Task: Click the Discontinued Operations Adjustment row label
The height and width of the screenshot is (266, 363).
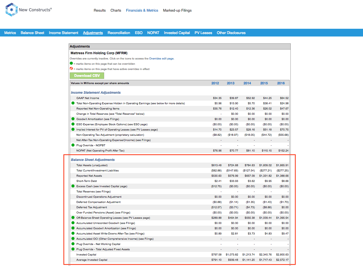Action: (99, 197)
